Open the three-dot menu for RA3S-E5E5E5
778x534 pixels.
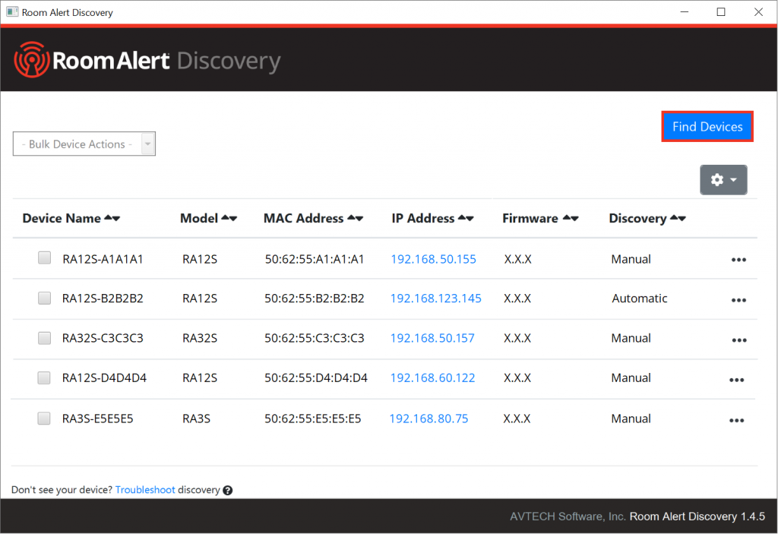tap(736, 420)
